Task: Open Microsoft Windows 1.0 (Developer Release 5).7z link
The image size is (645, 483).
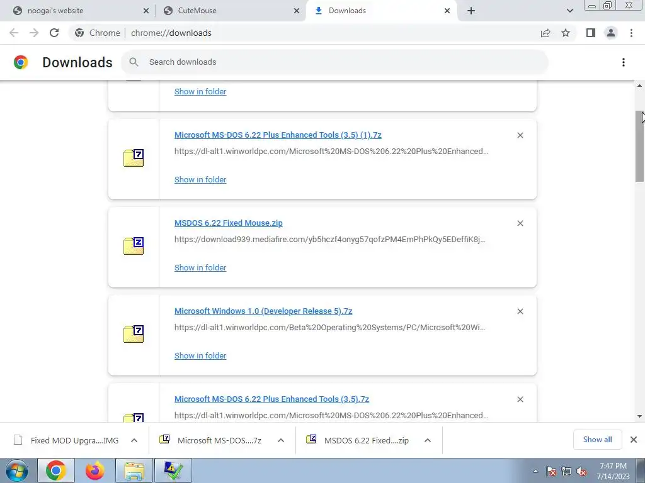Action: (x=263, y=311)
